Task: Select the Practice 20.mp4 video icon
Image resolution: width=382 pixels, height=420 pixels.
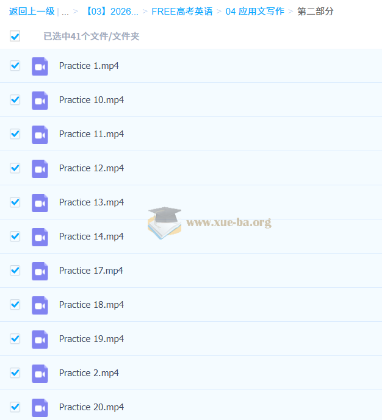Action: click(40, 407)
